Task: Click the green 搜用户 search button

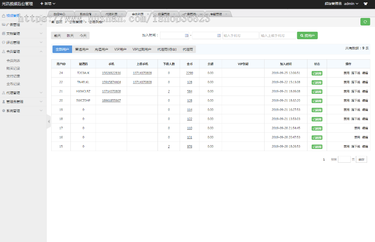Action: coord(307,36)
